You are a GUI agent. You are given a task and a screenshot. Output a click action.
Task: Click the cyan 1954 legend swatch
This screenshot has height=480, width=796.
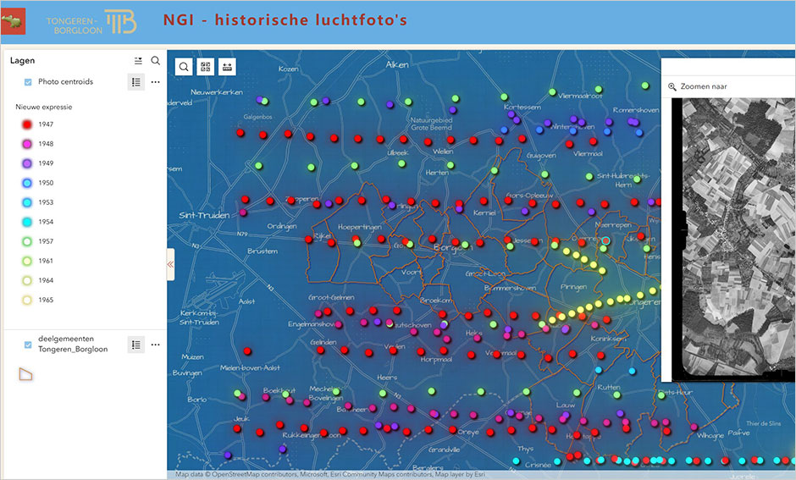pyautogui.click(x=26, y=222)
